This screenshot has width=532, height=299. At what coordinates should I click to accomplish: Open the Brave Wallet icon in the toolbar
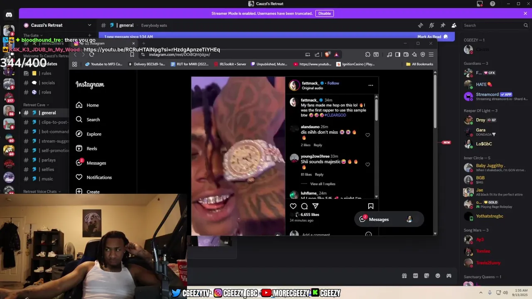coord(406,54)
